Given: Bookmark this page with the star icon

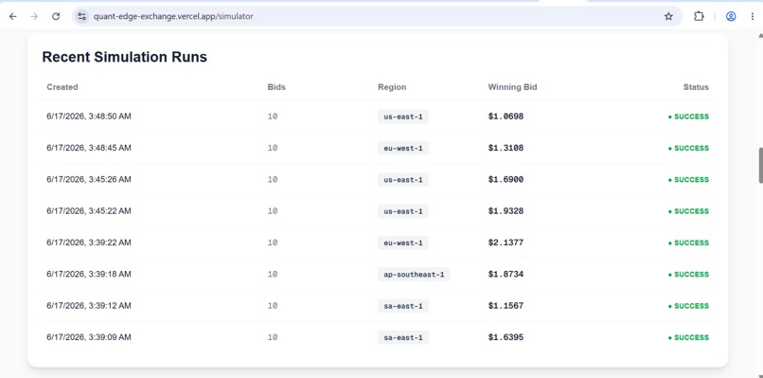Looking at the screenshot, I should [668, 16].
